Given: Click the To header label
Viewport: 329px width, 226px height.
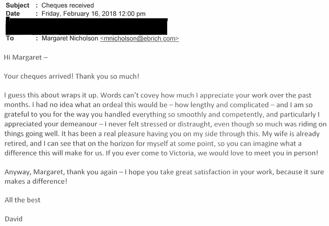Looking at the screenshot, I should pos(10,38).
